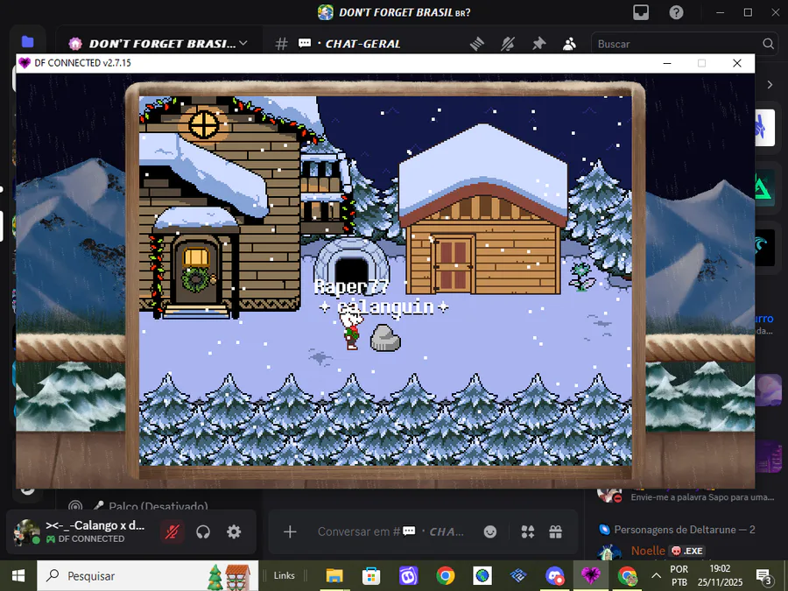Viewport: 788px width, 591px height.
Task: Click the Pesquisar taskbar search box
Action: pyautogui.click(x=148, y=575)
